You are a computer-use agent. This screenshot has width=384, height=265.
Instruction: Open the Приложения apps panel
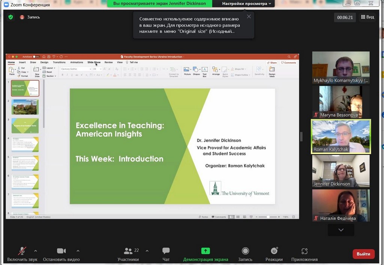[x=304, y=254]
